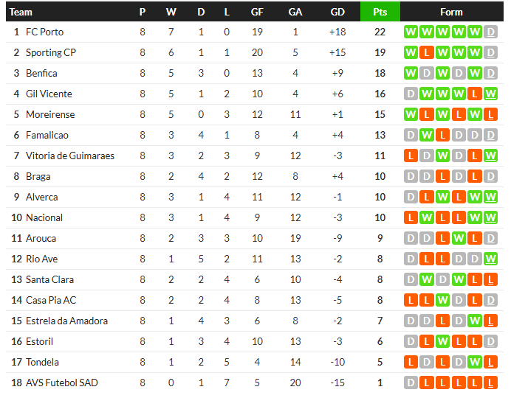Image resolution: width=511 pixels, height=398 pixels.
Task: Click the green W badge in Rio Ave's form
Action: (x=491, y=259)
